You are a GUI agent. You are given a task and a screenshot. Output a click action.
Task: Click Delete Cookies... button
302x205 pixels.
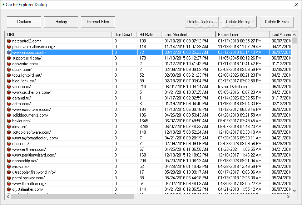(202, 22)
